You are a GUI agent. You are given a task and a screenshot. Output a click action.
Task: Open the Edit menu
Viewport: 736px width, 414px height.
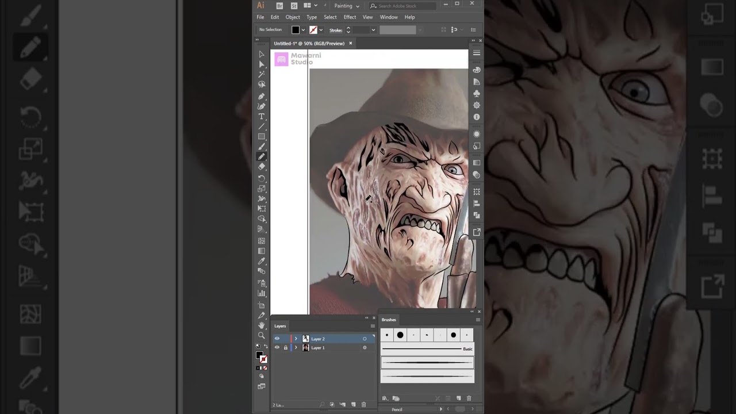click(x=275, y=17)
